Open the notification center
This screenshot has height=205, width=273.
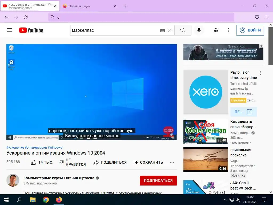coord(264,200)
